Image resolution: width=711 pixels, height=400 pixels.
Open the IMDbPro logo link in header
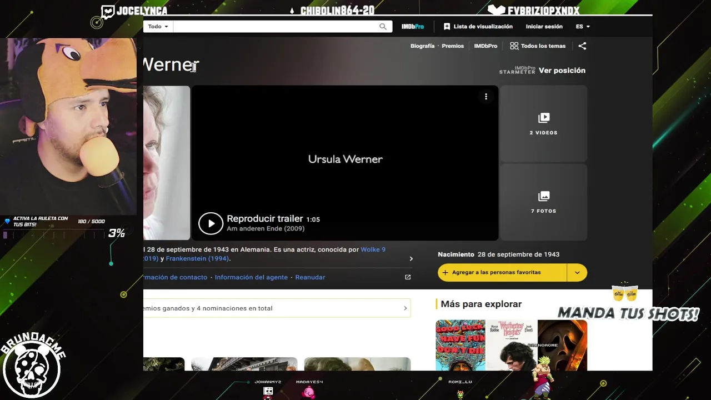(x=413, y=27)
